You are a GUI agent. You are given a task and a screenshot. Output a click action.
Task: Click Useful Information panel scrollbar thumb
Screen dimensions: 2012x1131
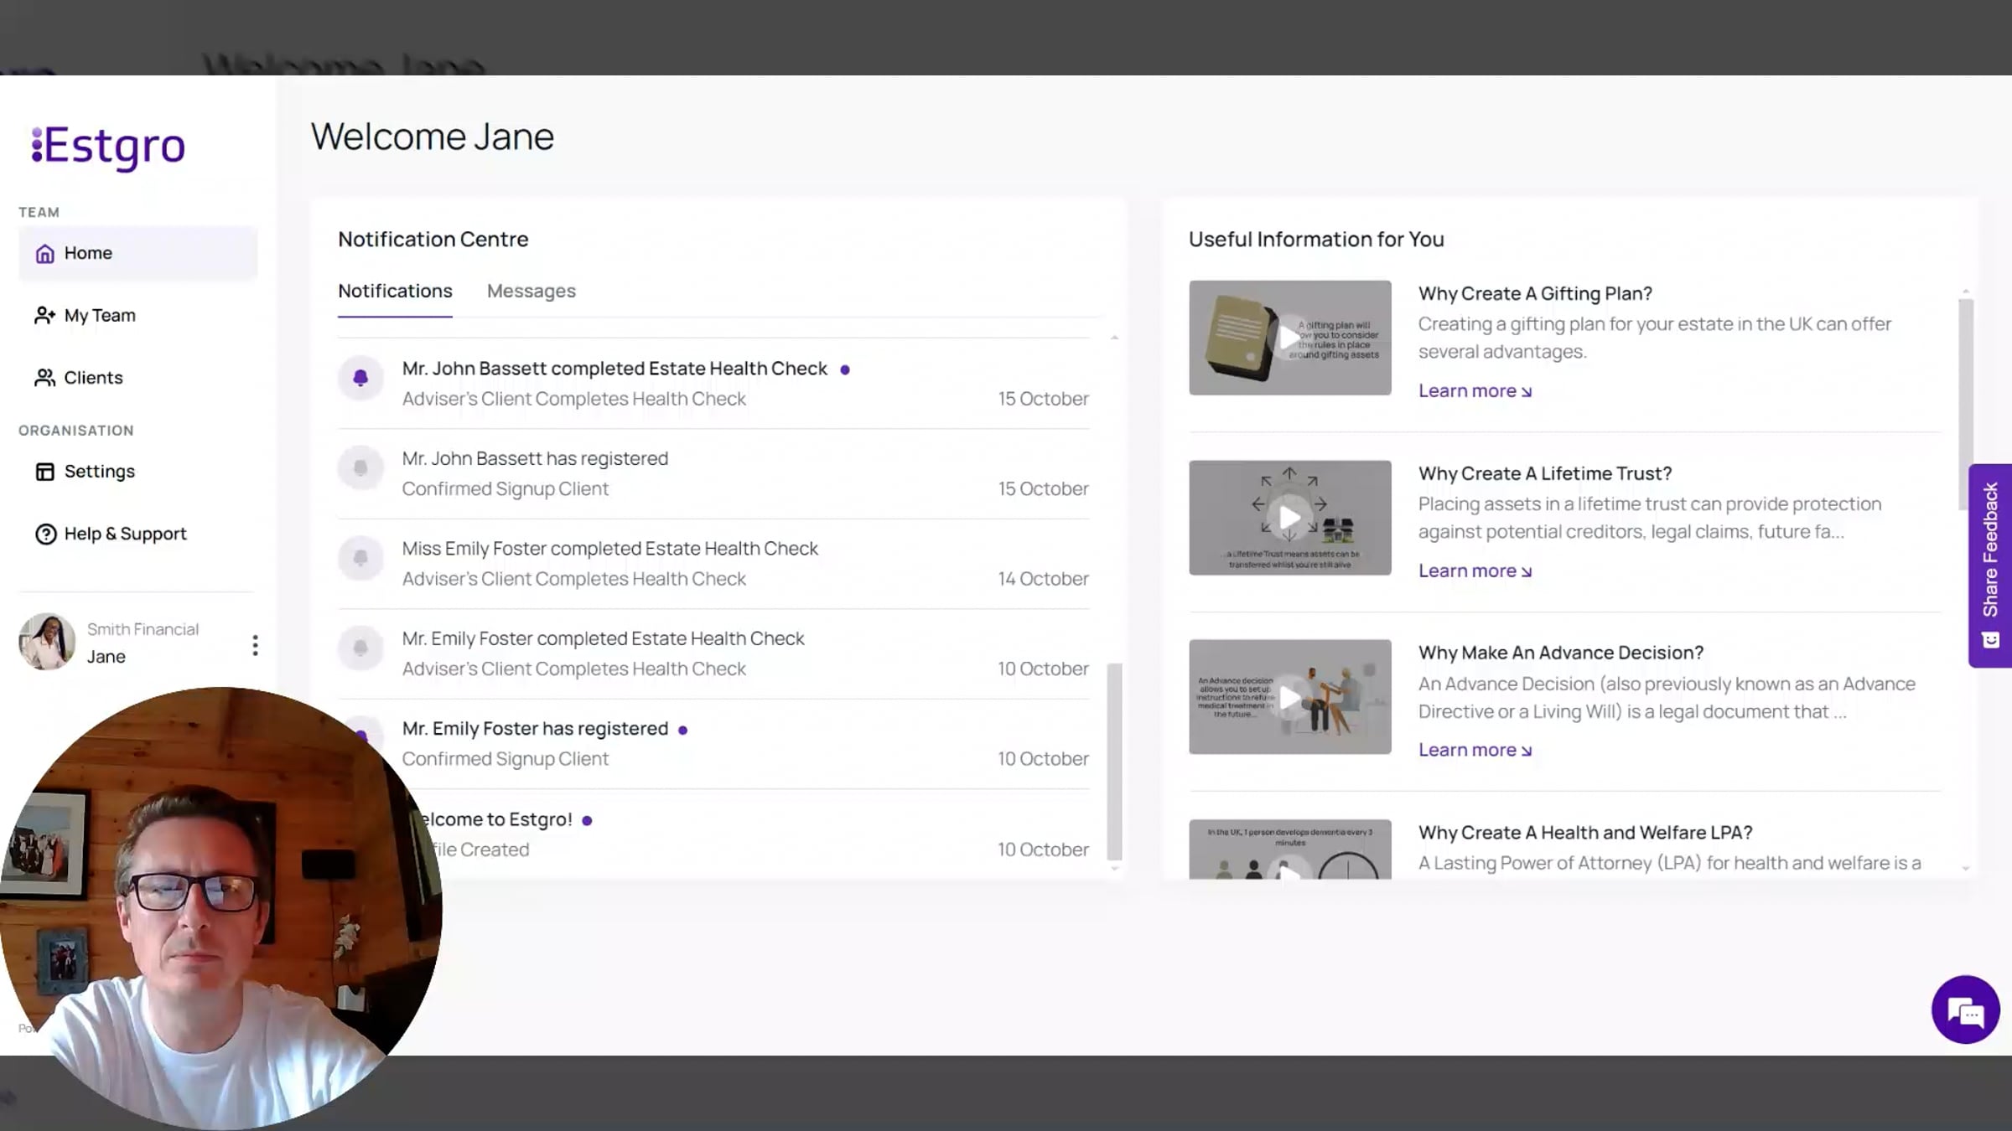[x=1965, y=404]
